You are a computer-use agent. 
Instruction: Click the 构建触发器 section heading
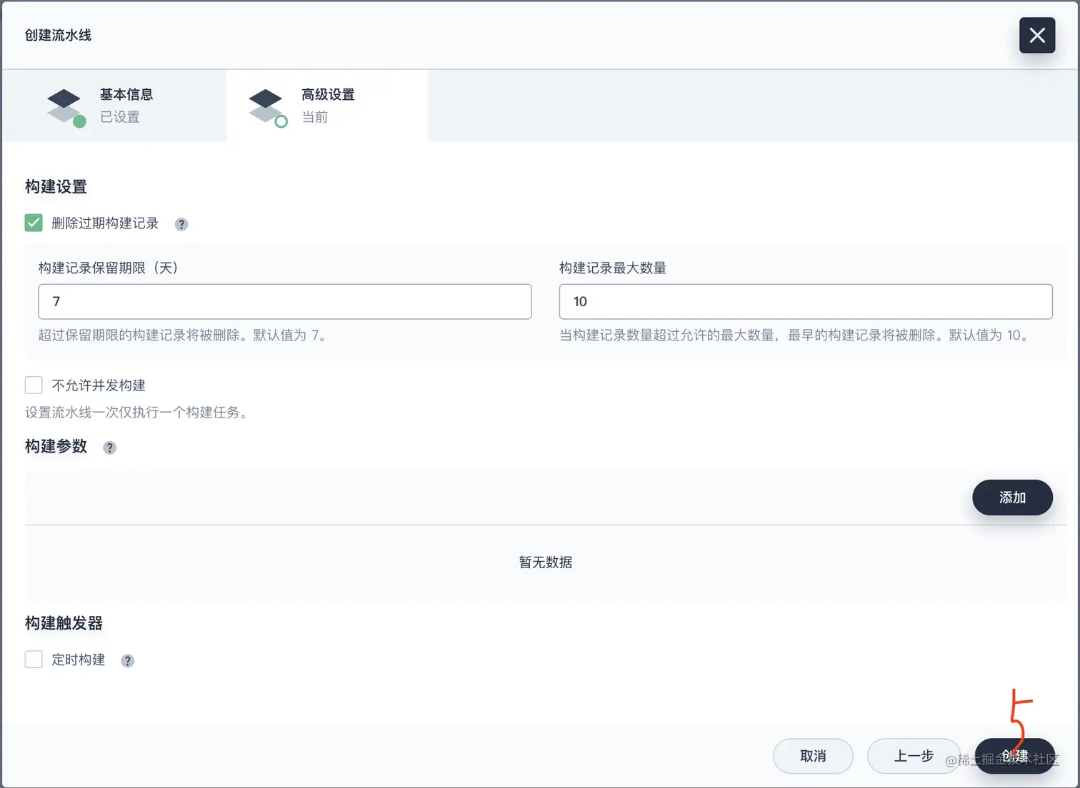pos(64,623)
